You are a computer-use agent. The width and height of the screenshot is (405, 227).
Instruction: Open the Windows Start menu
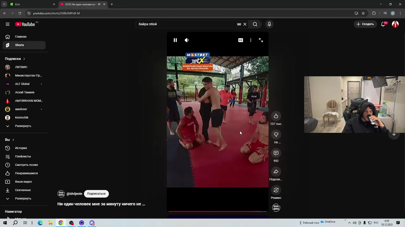pos(5,223)
